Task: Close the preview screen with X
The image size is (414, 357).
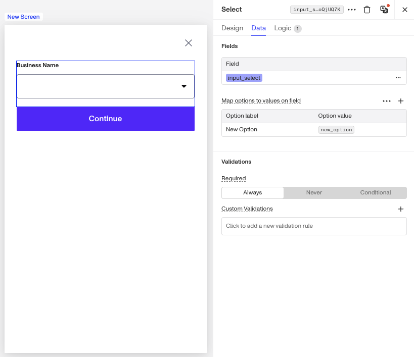Action: coord(188,43)
